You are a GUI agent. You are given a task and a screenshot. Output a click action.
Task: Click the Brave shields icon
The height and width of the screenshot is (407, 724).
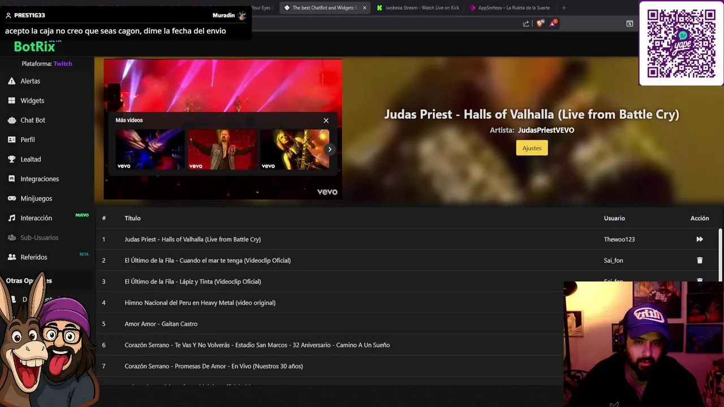point(540,23)
